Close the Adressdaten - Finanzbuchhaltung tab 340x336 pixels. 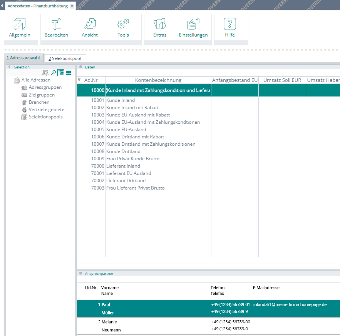72,6
